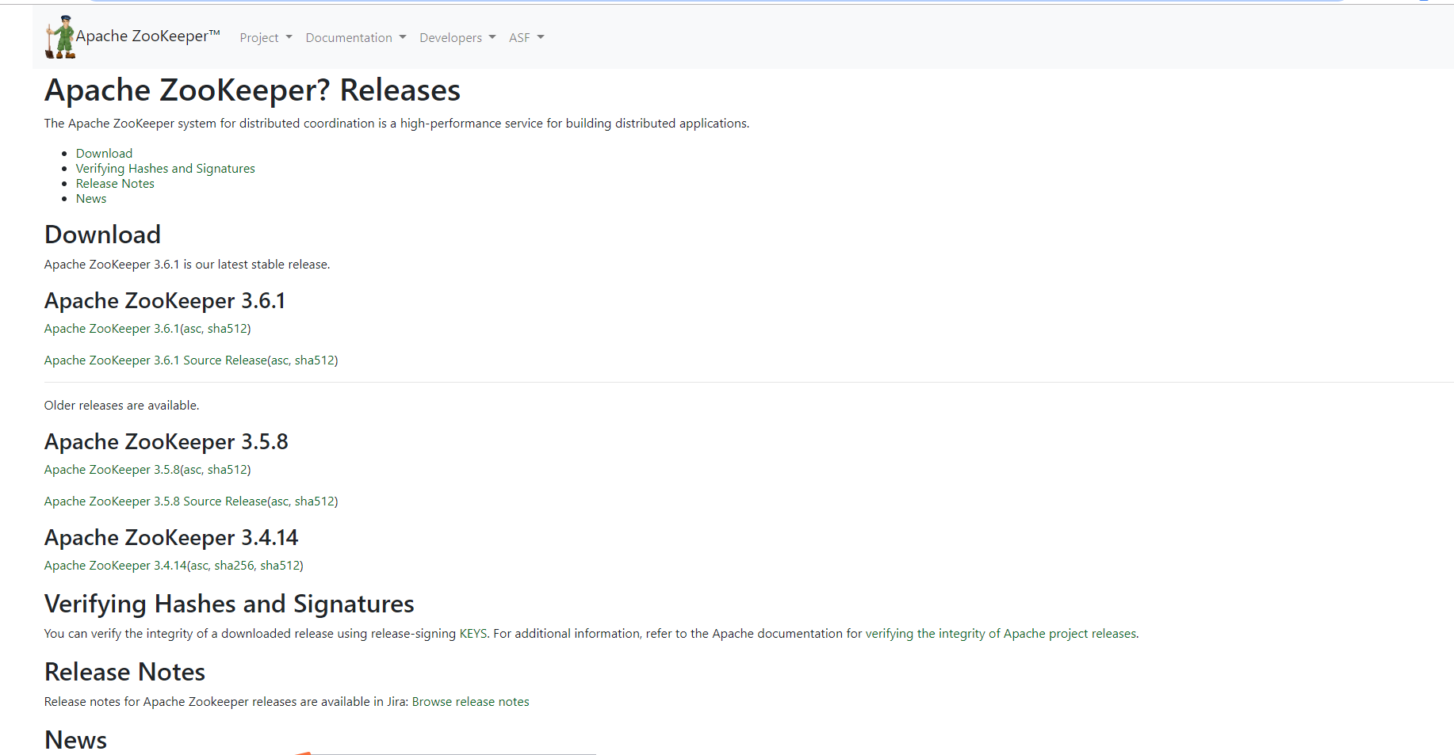1454x755 pixels.
Task: Click the ZooKeeper mascot logo icon
Action: click(x=59, y=36)
